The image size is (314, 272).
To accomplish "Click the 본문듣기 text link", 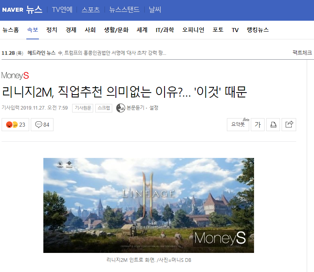I will (x=135, y=108).
